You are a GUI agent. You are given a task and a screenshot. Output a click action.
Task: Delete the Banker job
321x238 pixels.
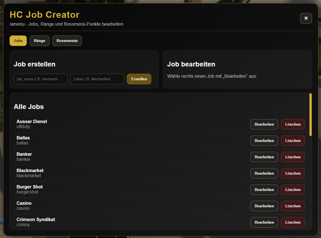click(293, 157)
